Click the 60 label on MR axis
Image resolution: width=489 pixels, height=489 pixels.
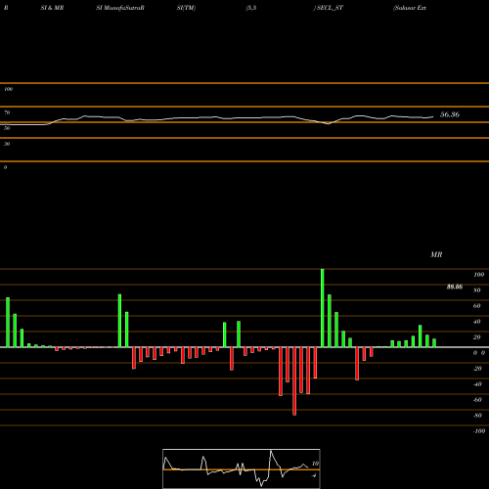(x=477, y=306)
